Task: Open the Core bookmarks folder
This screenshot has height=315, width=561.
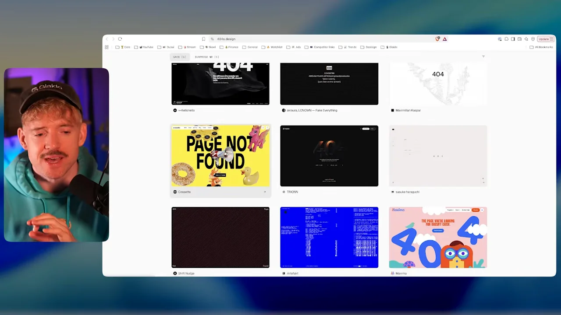Action: tap(123, 47)
